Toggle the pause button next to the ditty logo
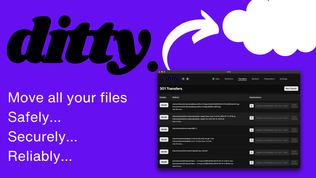Viewport: 316px width, 178px height. pos(183,79)
